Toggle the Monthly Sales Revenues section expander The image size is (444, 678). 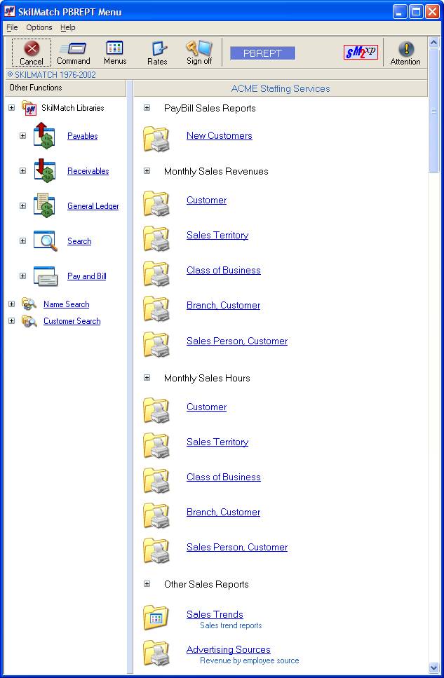point(147,171)
